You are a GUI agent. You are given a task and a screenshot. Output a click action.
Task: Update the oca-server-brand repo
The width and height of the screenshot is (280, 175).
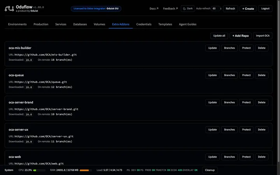pos(212,103)
